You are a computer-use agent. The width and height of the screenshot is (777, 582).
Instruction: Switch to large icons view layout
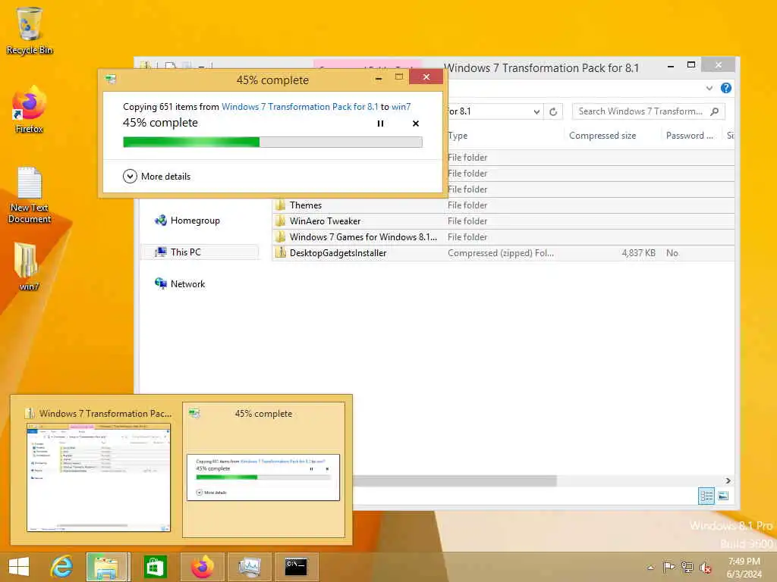pos(723,496)
